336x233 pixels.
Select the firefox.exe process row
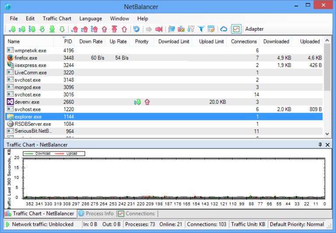[164, 58]
